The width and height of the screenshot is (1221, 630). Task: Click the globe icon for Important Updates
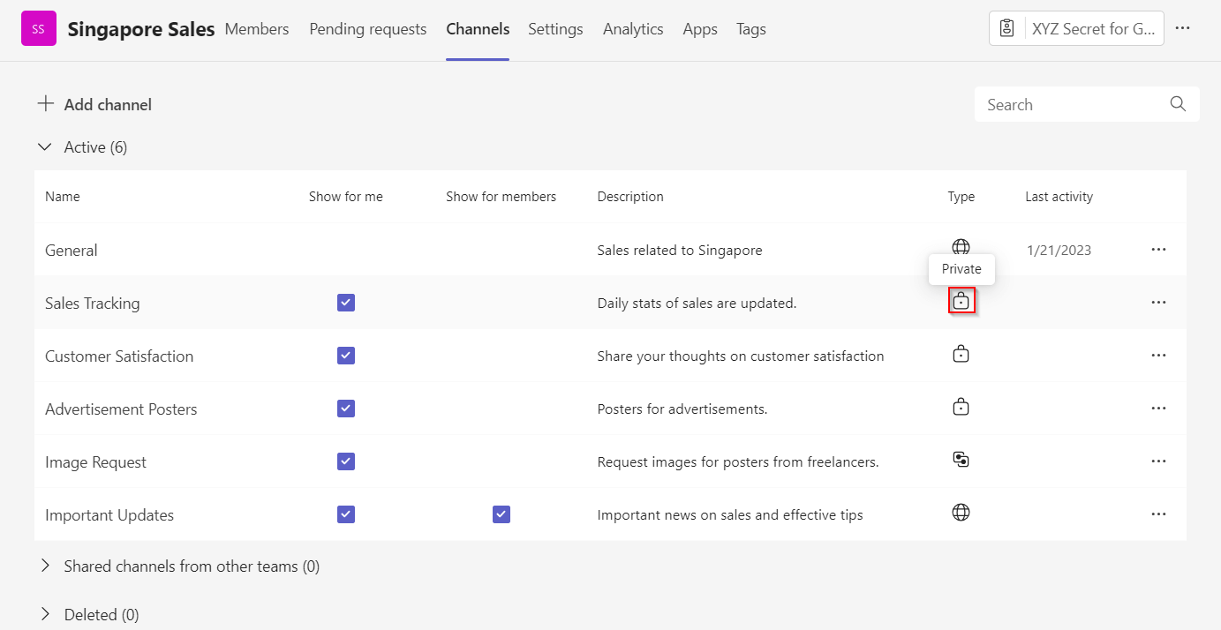coord(961,513)
